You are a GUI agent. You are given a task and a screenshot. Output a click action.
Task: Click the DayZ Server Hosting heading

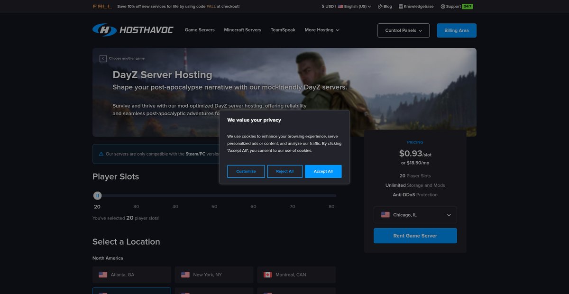(162, 74)
